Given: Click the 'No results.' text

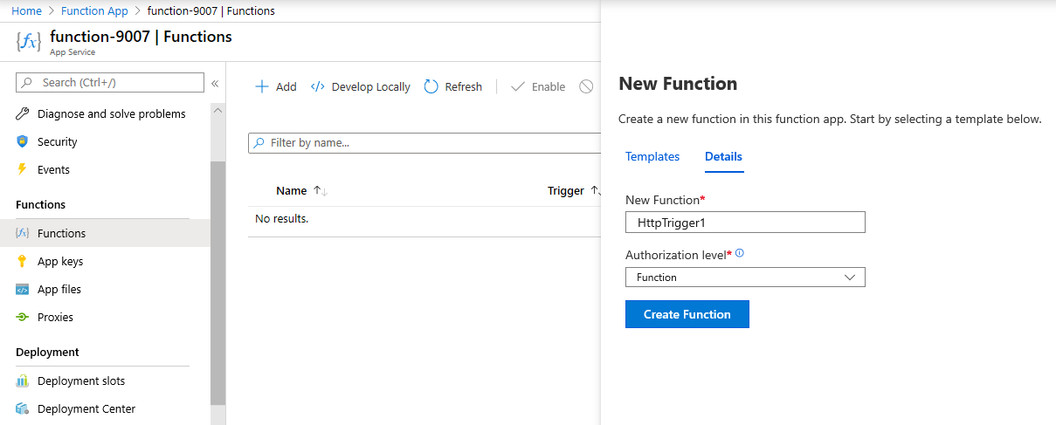Looking at the screenshot, I should pyautogui.click(x=281, y=218).
